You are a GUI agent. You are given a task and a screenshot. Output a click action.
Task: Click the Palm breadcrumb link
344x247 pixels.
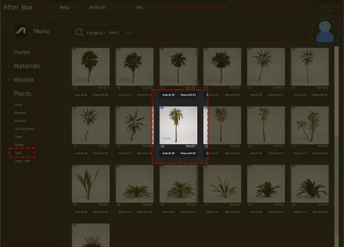pos(114,33)
